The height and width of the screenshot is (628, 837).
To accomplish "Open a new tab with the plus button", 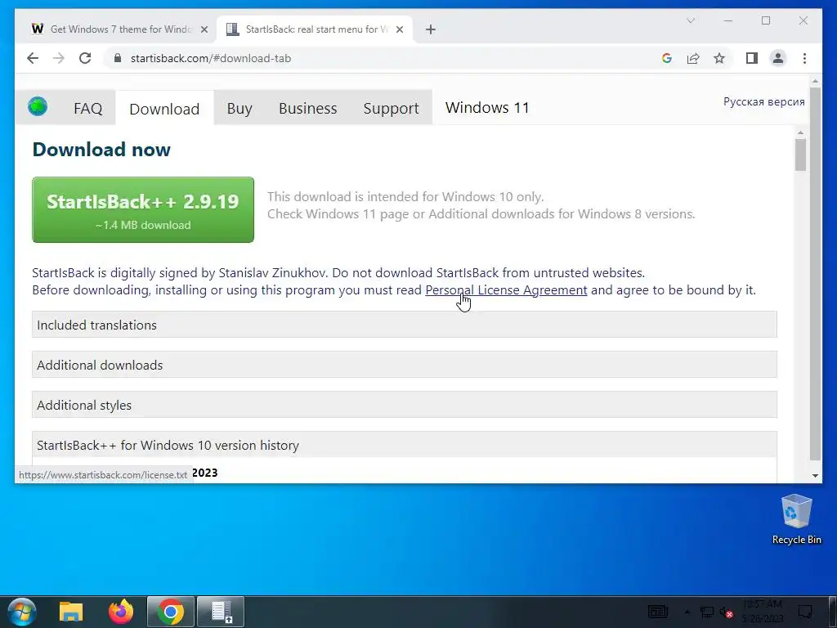I will click(431, 29).
